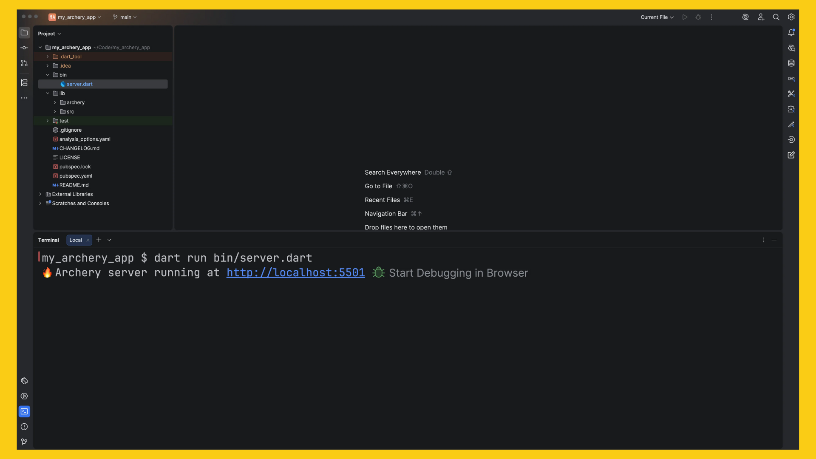The width and height of the screenshot is (816, 459).
Task: Click the Debug bug icon in toolbar
Action: tap(698, 17)
